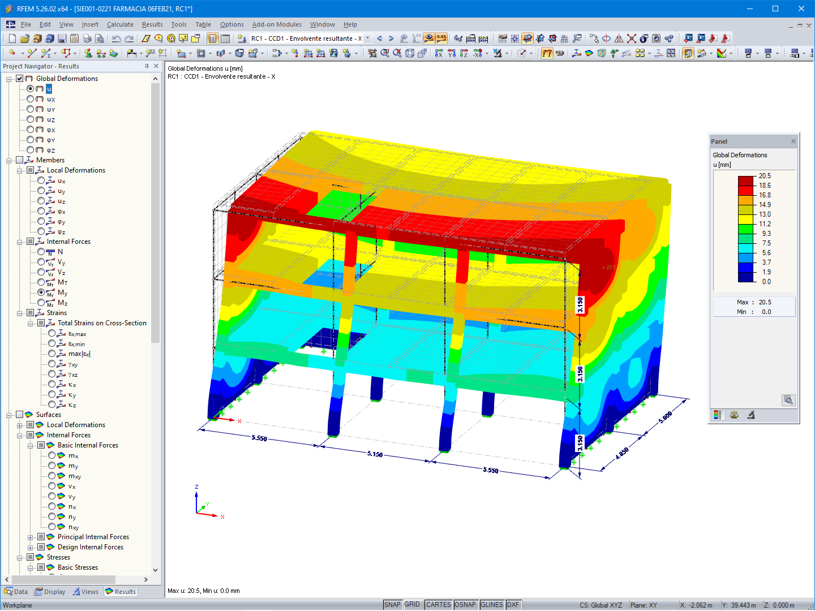Image resolution: width=815 pixels, height=611 pixels.
Task: Redo the last undone action
Action: coord(128,38)
